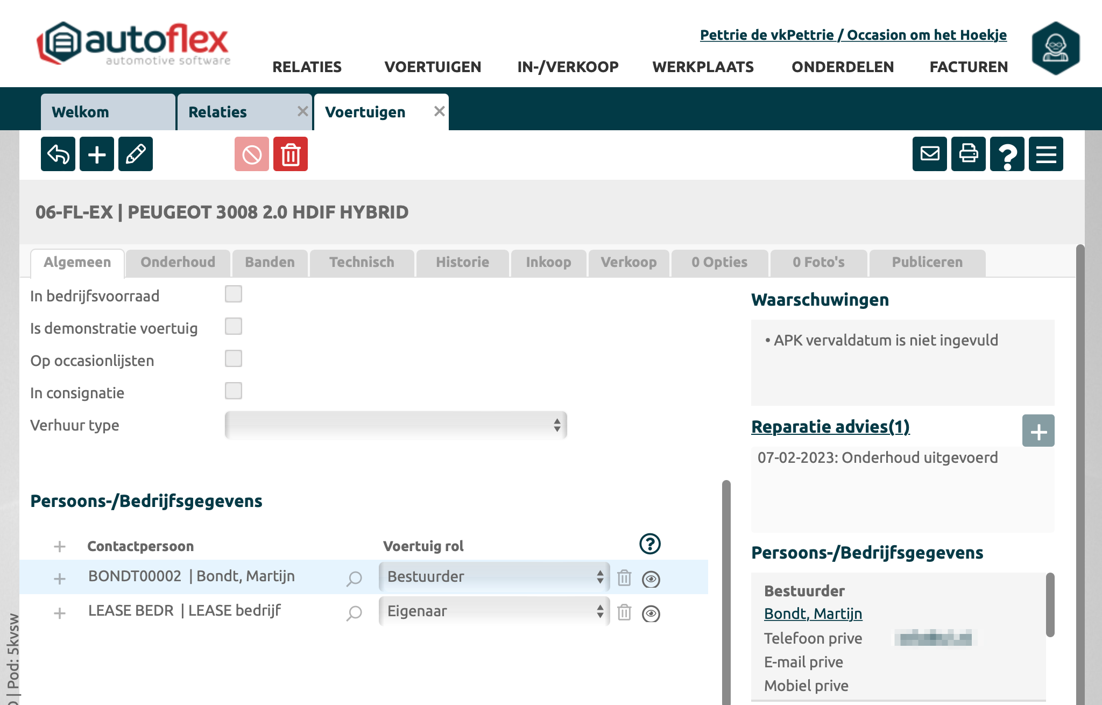Tick the Op occasionlijsten checkbox
The width and height of the screenshot is (1102, 705).
234,359
